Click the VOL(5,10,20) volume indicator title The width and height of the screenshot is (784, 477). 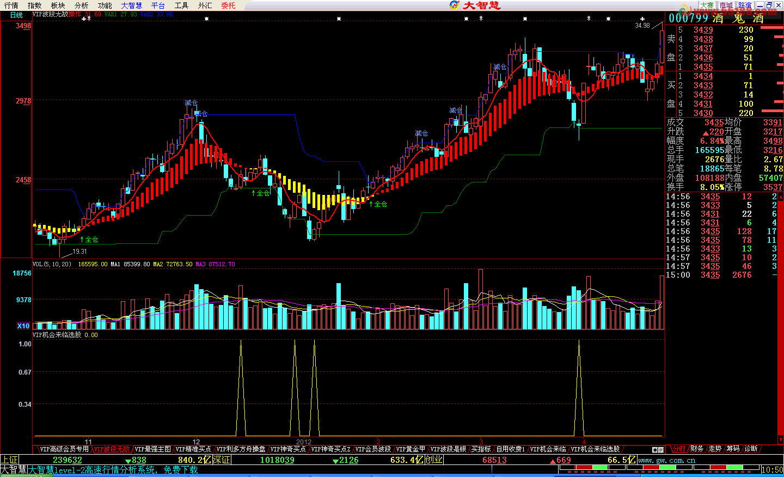52,264
